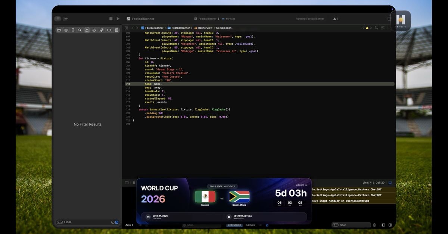Toggle source-control status blue filter
448x234 pixels.
117,222
